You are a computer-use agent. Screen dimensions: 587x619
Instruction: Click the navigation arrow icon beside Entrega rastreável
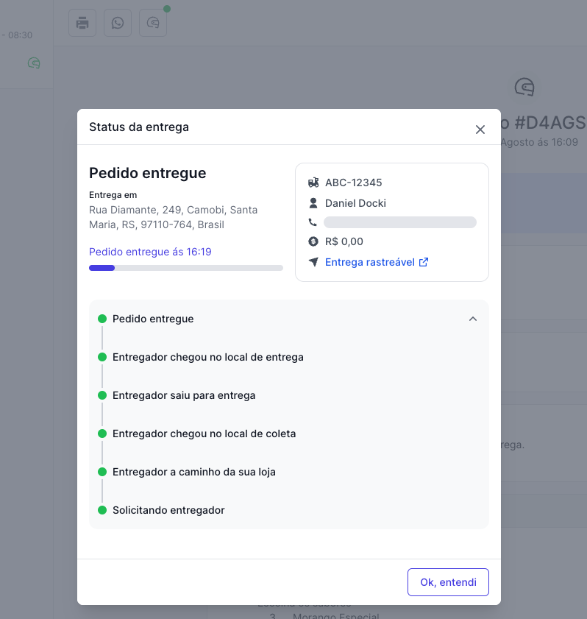(x=313, y=262)
